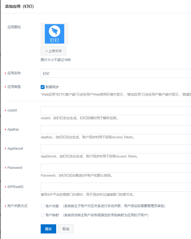Click the 图片大小不超过1MB hint text

(x=56, y=60)
